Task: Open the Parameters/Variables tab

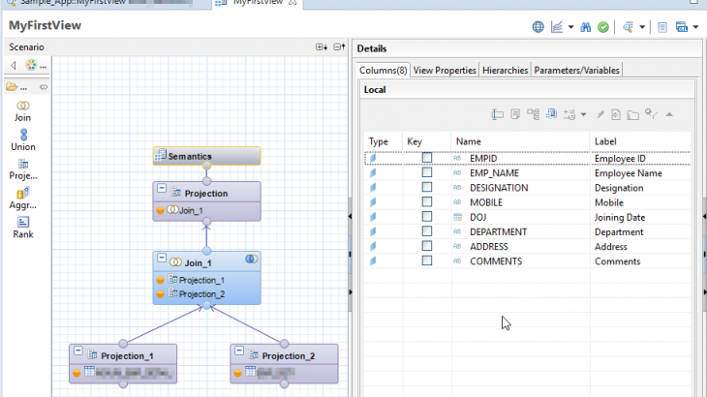Action: click(x=576, y=71)
